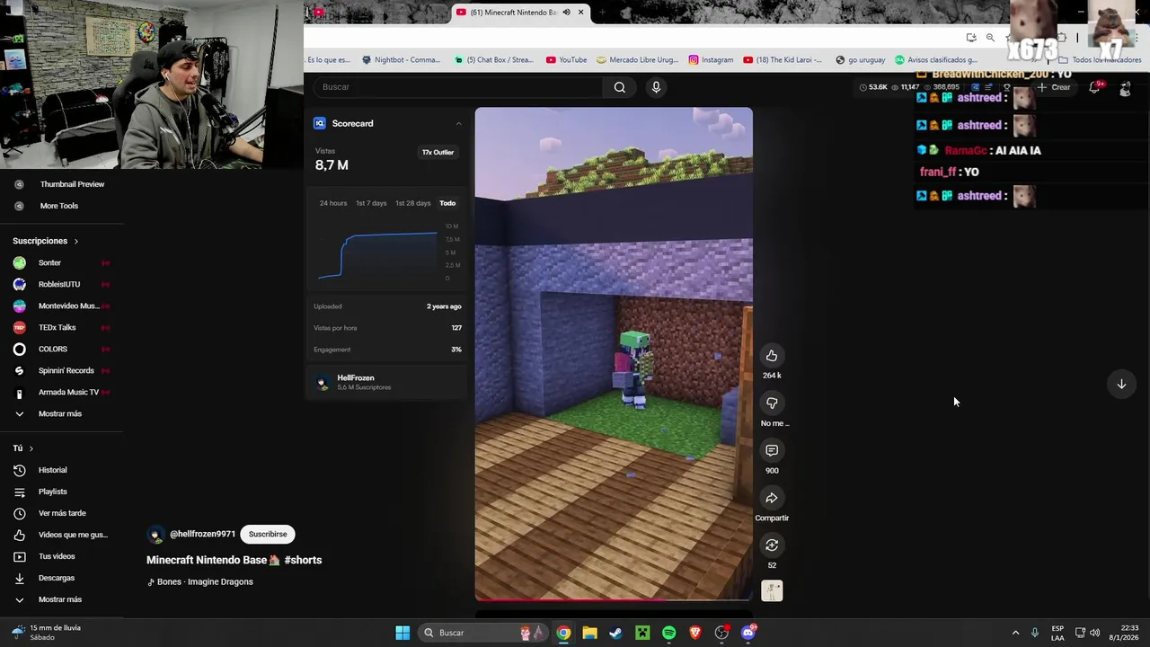The height and width of the screenshot is (647, 1150).
Task: Mute the tab via speaker icon
Action: [x=566, y=13]
